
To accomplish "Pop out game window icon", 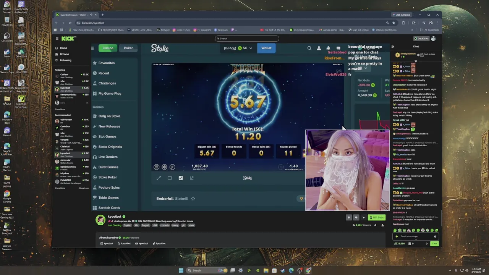I will click(x=192, y=178).
